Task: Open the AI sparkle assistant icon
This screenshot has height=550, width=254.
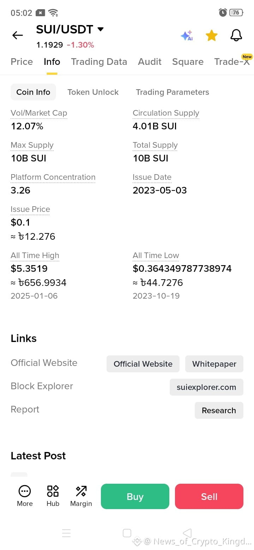Action: (187, 35)
